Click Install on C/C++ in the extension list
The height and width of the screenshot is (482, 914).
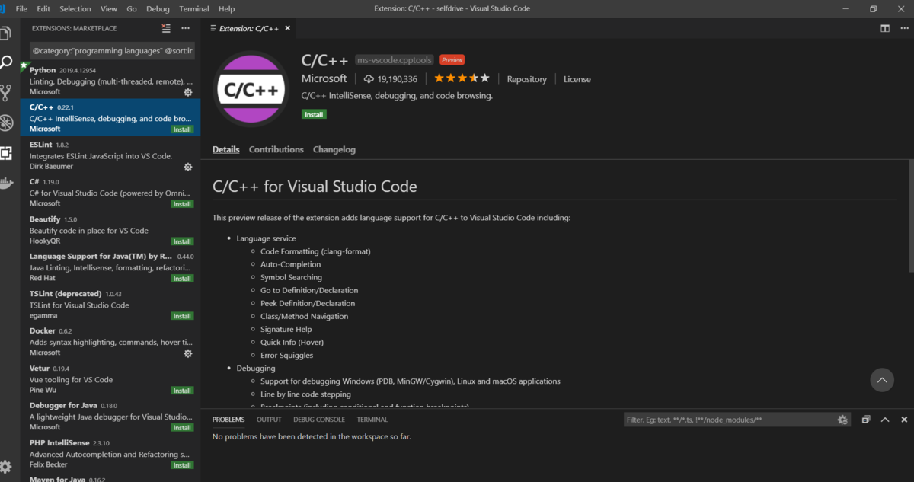[182, 129]
